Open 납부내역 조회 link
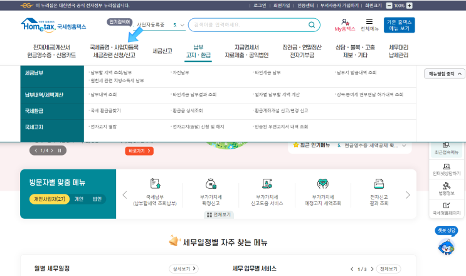The image size is (466, 276). (x=103, y=95)
